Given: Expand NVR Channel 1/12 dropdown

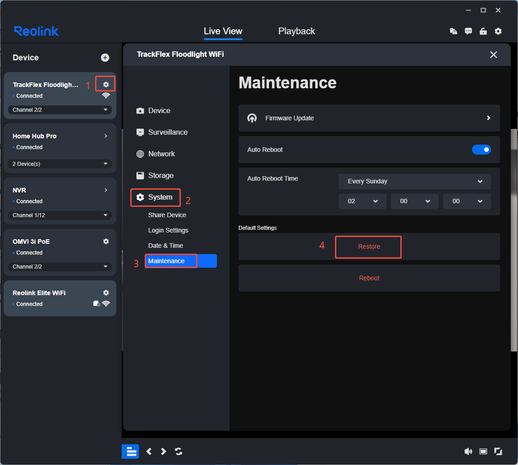Looking at the screenshot, I should [60, 215].
